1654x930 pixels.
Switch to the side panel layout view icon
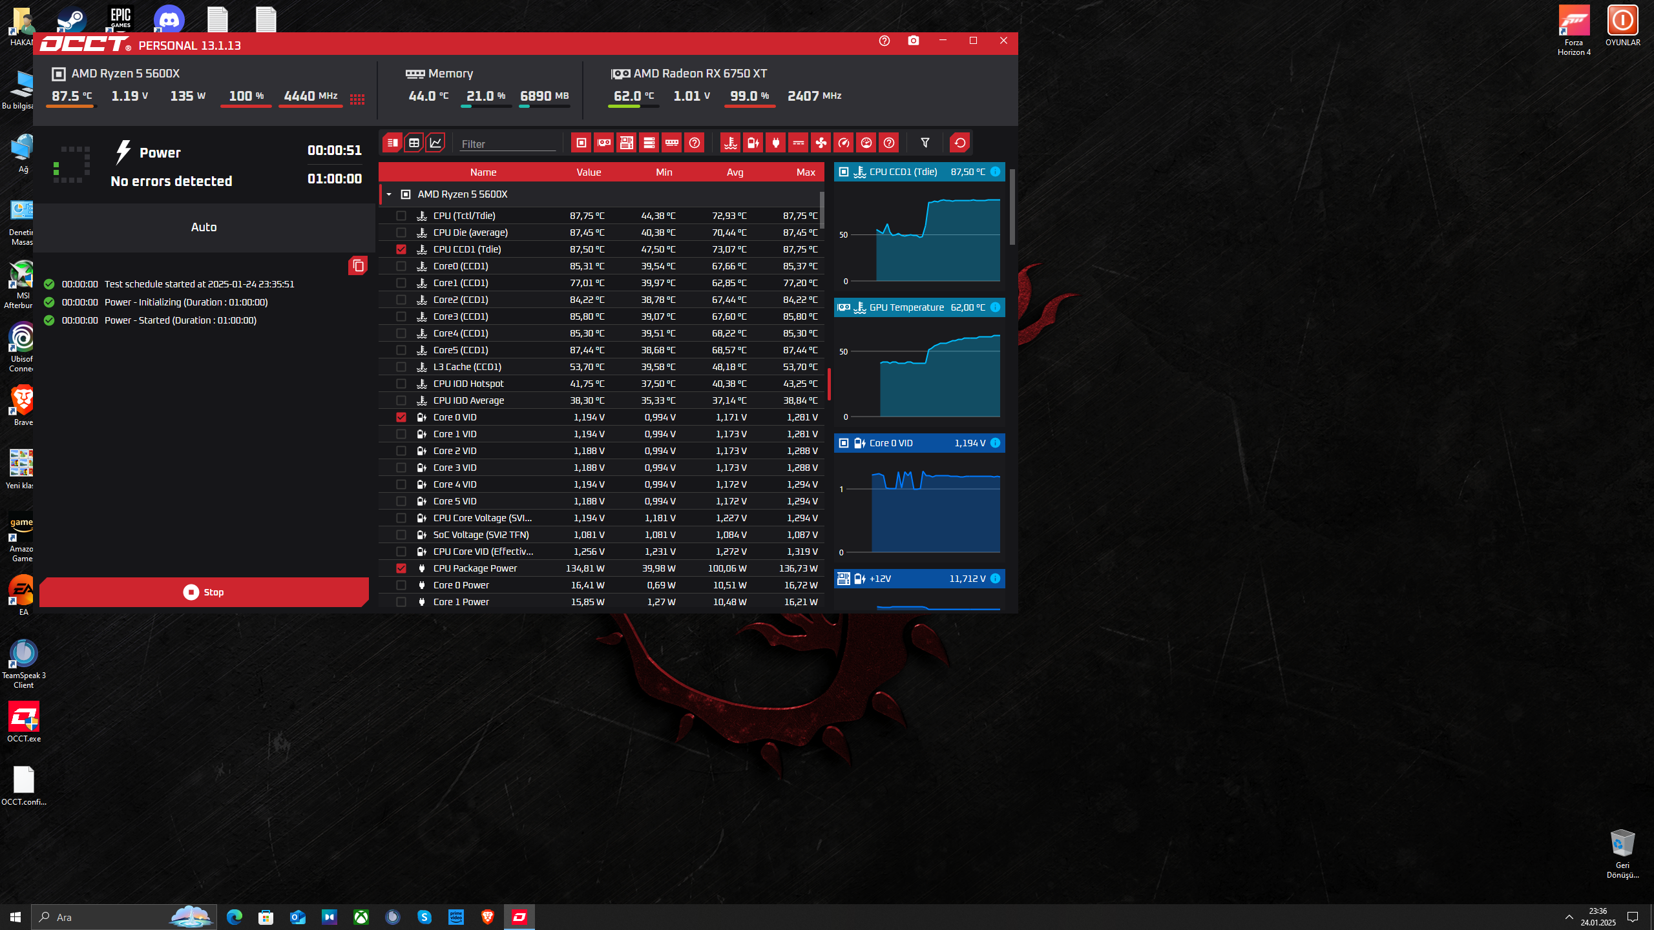(x=392, y=143)
